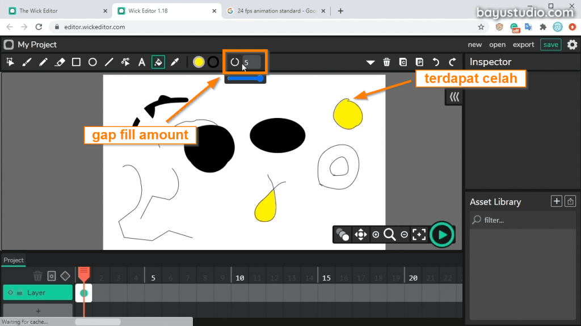Screen dimensions: 581x326
Task: Click the zoom out minus icon
Action: [404, 235]
